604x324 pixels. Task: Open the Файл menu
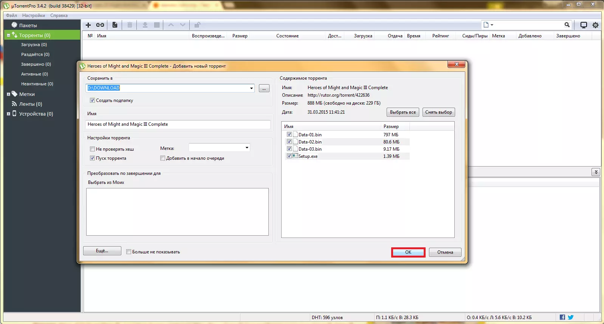pos(11,15)
